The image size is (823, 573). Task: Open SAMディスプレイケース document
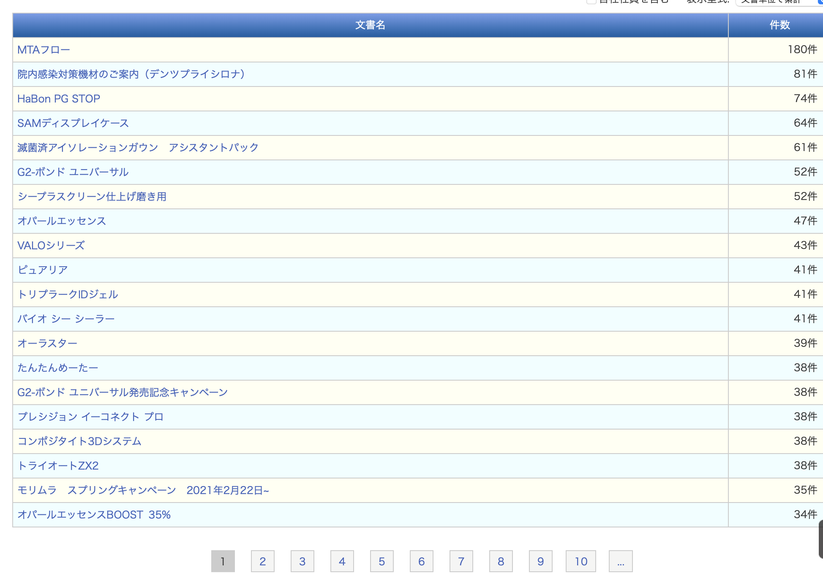73,123
